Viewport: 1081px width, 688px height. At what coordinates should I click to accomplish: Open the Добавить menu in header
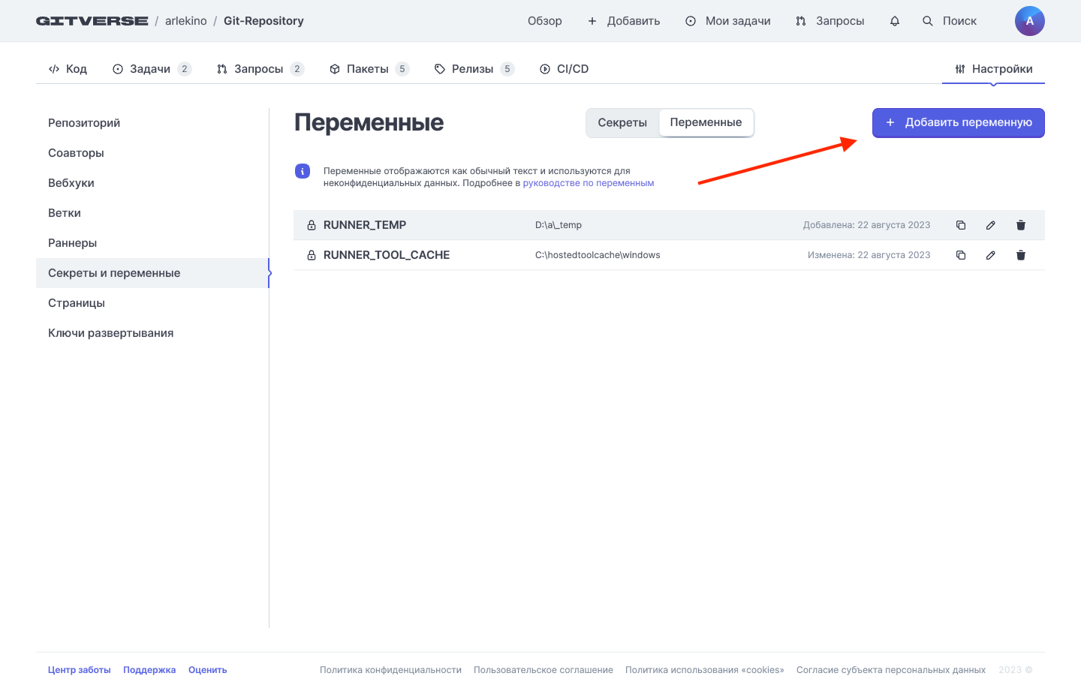tap(624, 21)
